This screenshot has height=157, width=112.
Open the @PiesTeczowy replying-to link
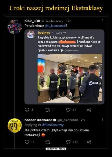click(53, 125)
